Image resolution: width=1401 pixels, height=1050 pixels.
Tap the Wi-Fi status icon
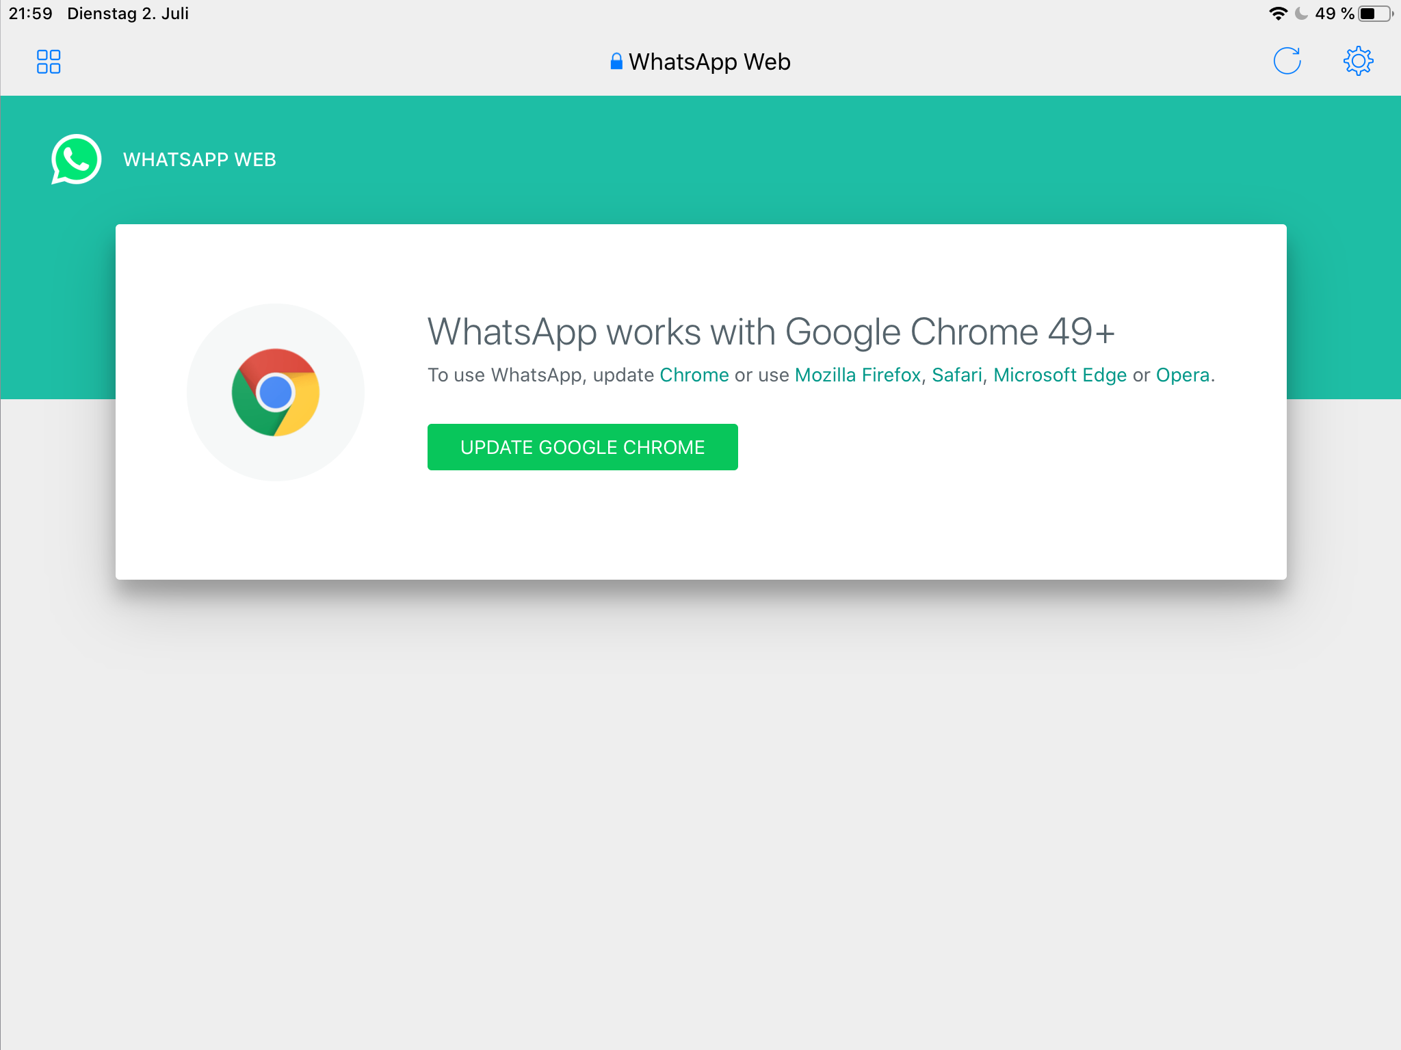point(1277,14)
